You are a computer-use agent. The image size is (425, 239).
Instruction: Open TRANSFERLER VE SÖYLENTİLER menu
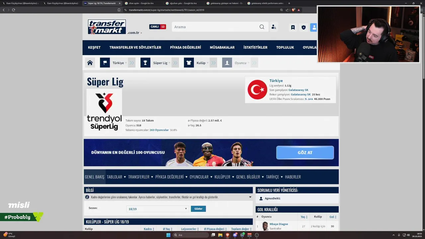pos(135,47)
